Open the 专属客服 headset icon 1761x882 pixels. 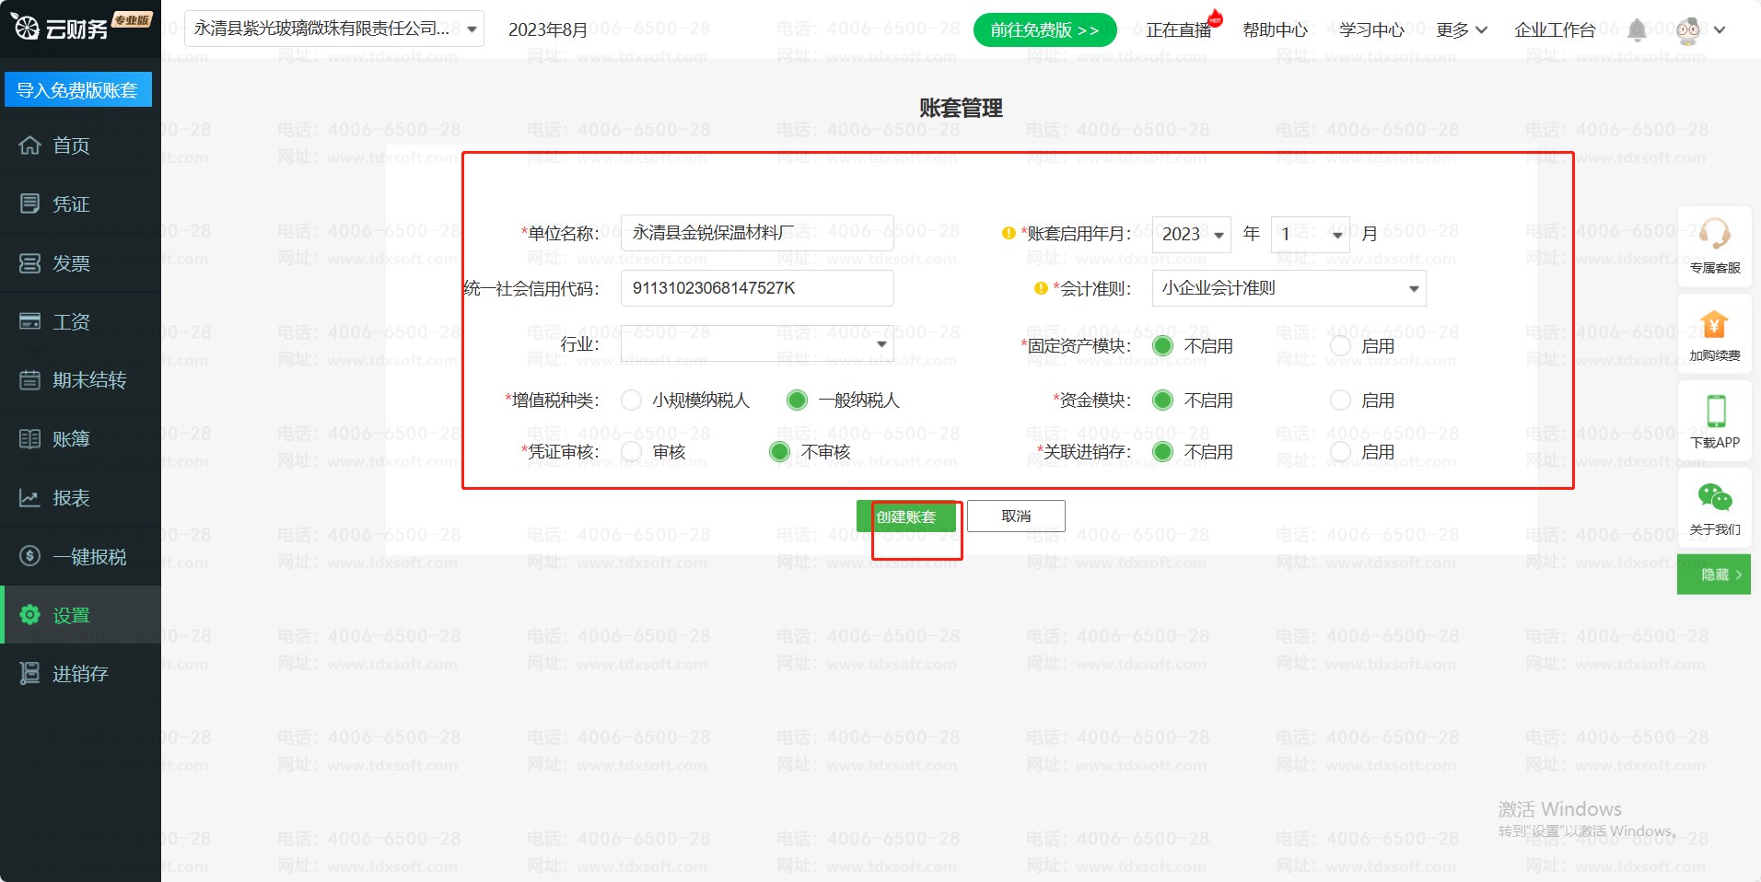(1714, 234)
